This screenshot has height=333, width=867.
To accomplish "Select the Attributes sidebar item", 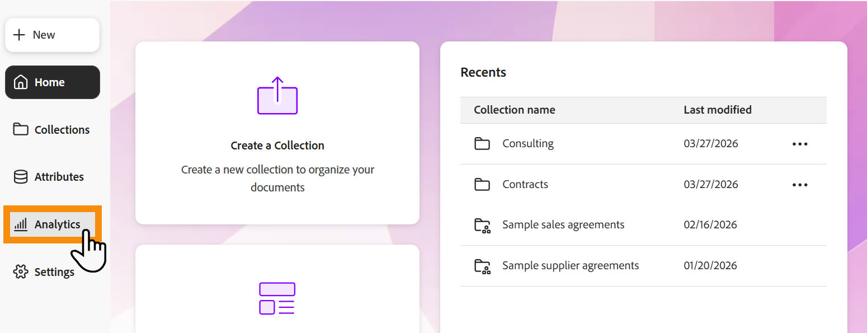I will click(x=59, y=177).
